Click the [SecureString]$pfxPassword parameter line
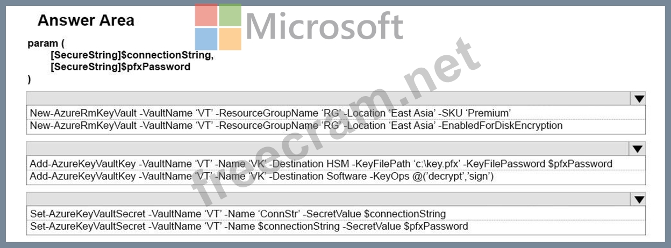Image resolution: width=671 pixels, height=248 pixels. click(x=120, y=67)
